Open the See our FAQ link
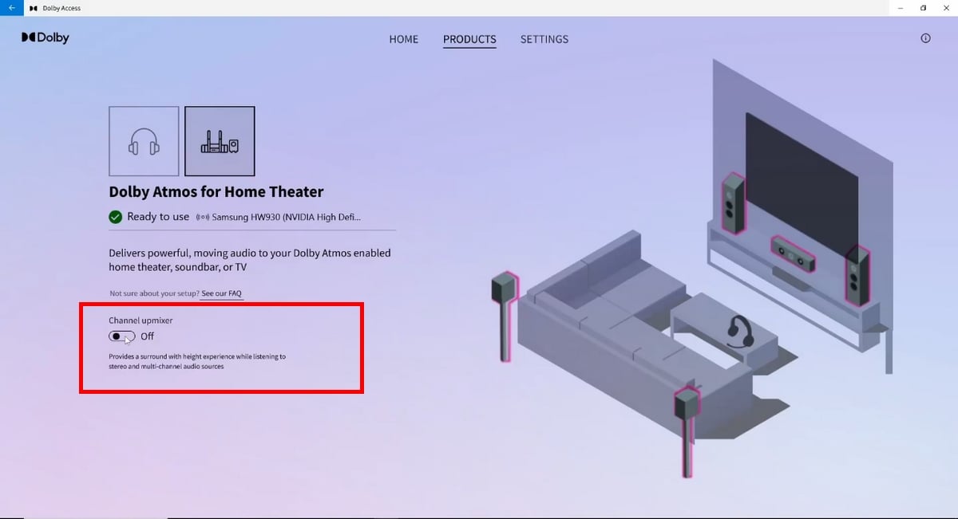 (221, 293)
